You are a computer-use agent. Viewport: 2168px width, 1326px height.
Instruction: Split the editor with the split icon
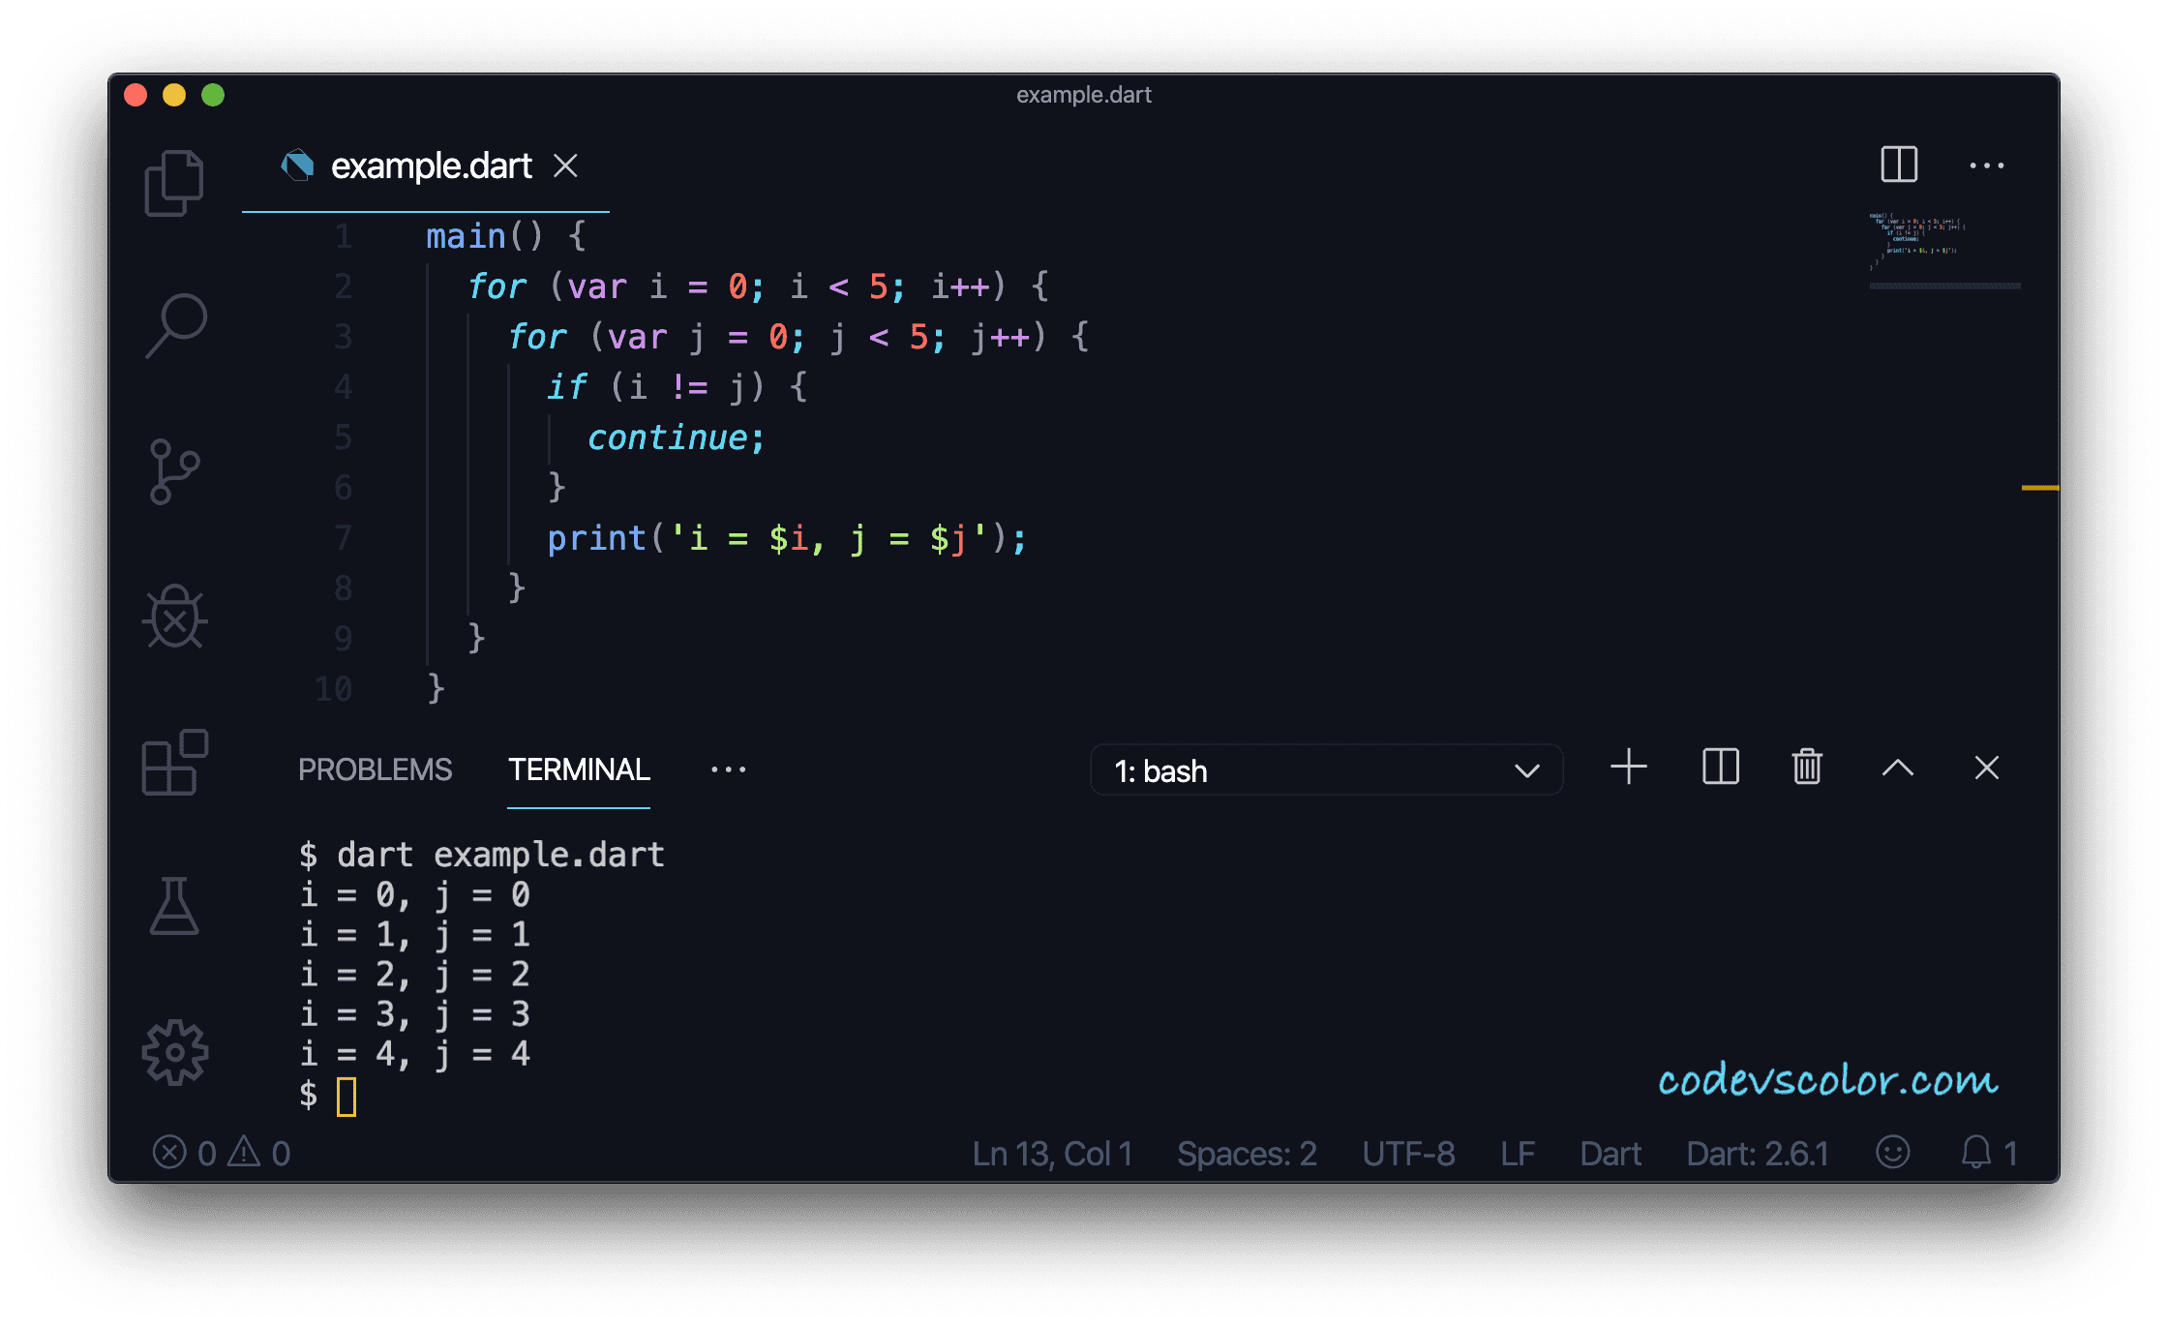1898,165
